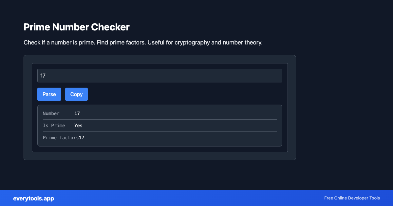This screenshot has width=393, height=206.
Task: Select the number input field containing 17
Action: (160, 75)
